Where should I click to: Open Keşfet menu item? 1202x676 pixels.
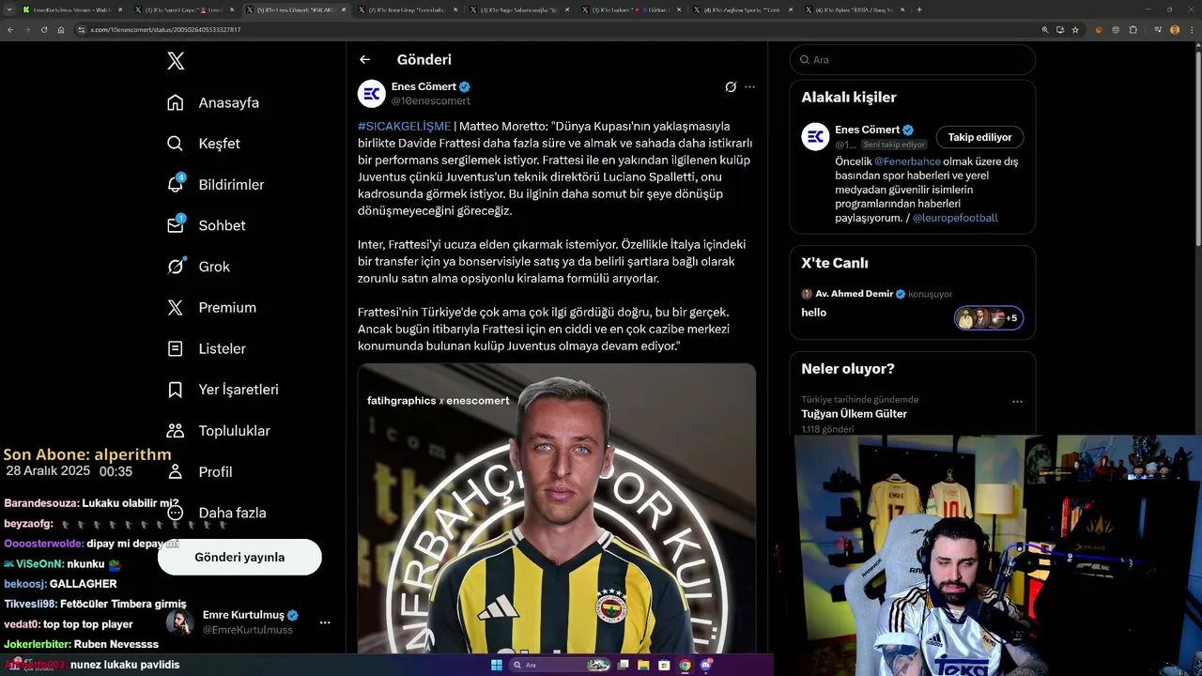tap(219, 144)
